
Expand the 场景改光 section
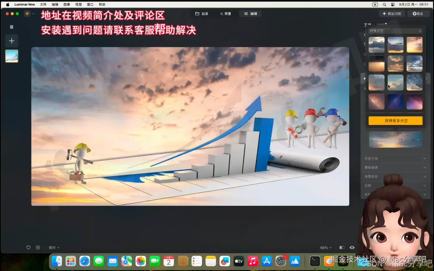coord(395,176)
